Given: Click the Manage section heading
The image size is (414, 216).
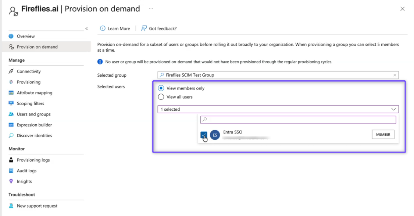Looking at the screenshot, I should (x=17, y=60).
